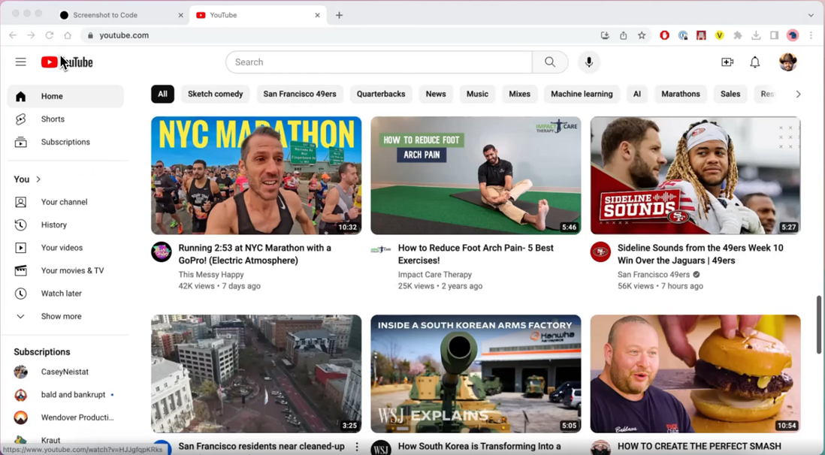The width and height of the screenshot is (825, 455).
Task: Switch to Screenshot to Code tab
Action: [x=122, y=15]
